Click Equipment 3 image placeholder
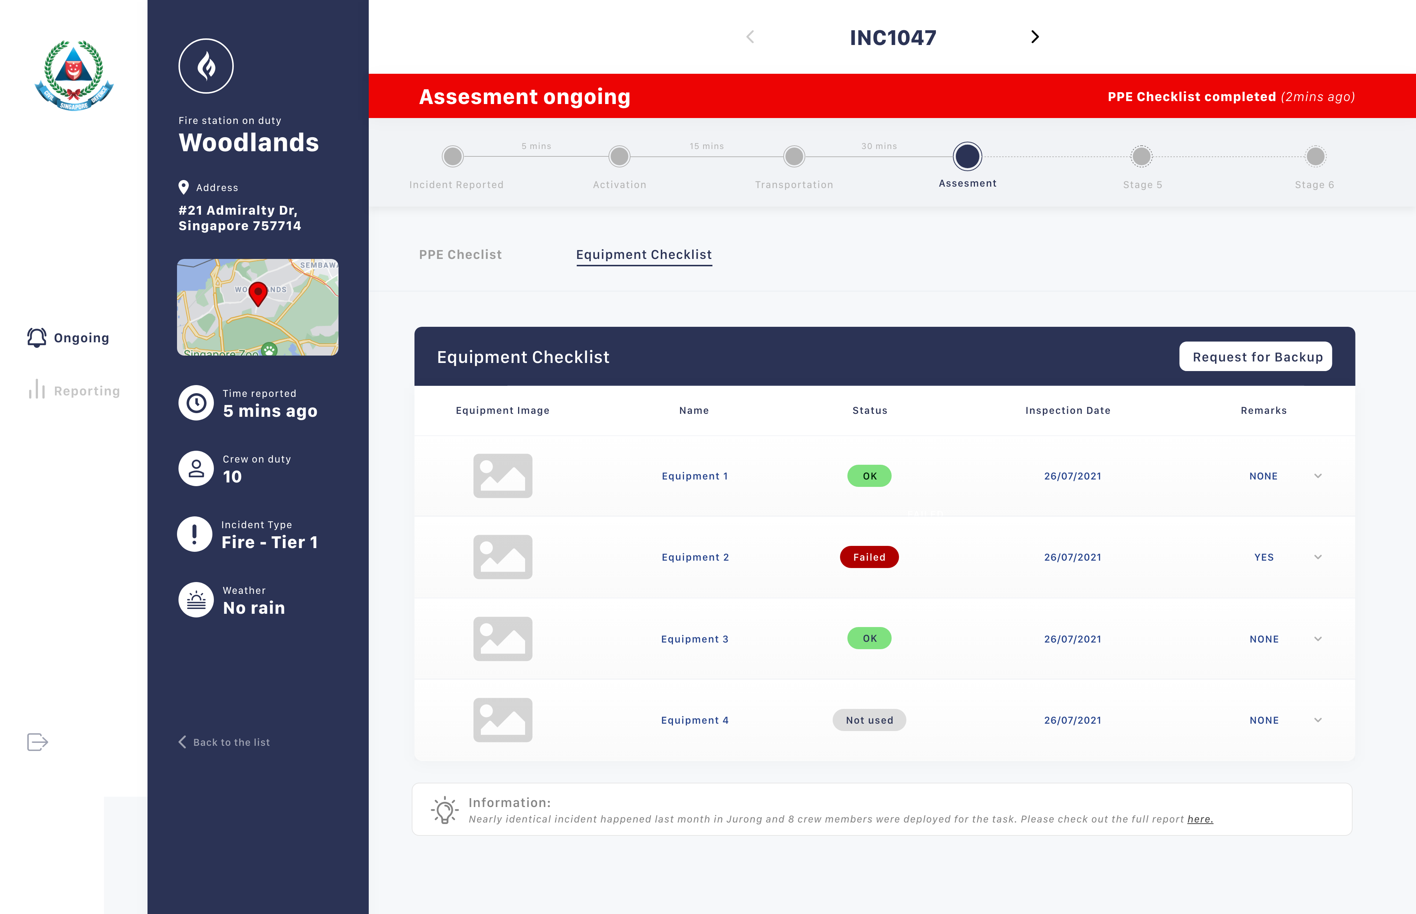 point(503,638)
